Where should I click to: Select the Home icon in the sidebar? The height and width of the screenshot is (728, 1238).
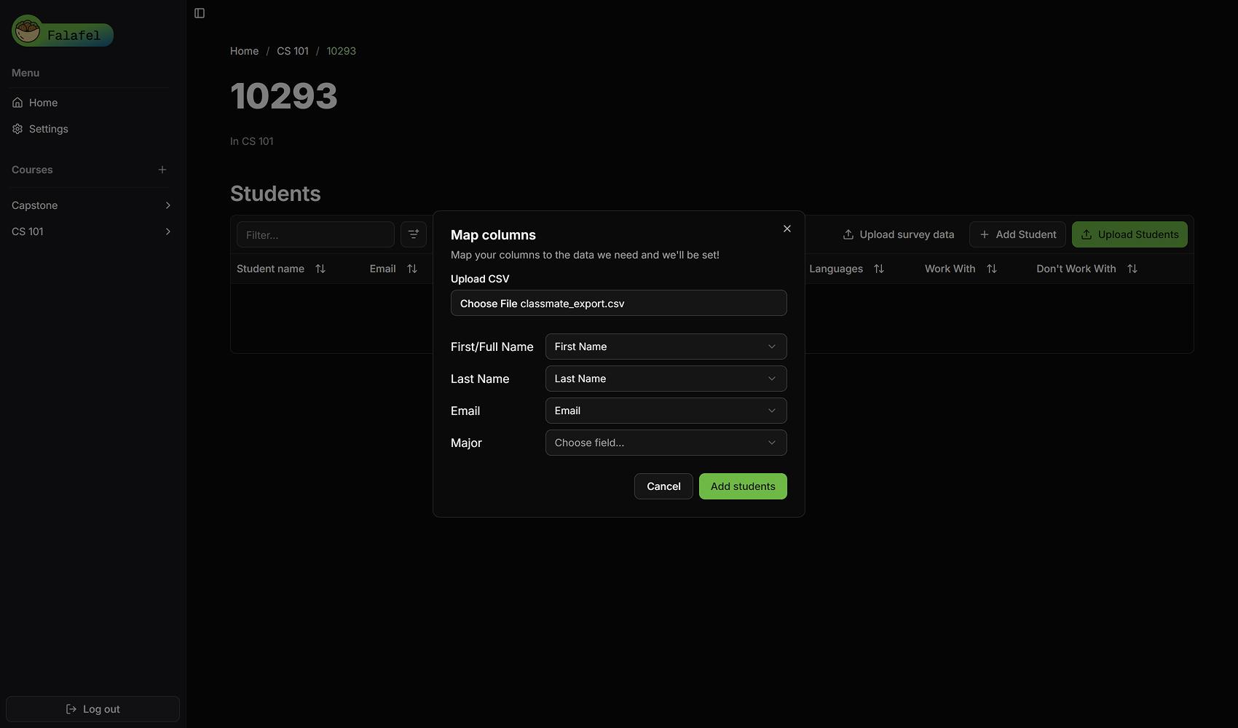(x=17, y=102)
